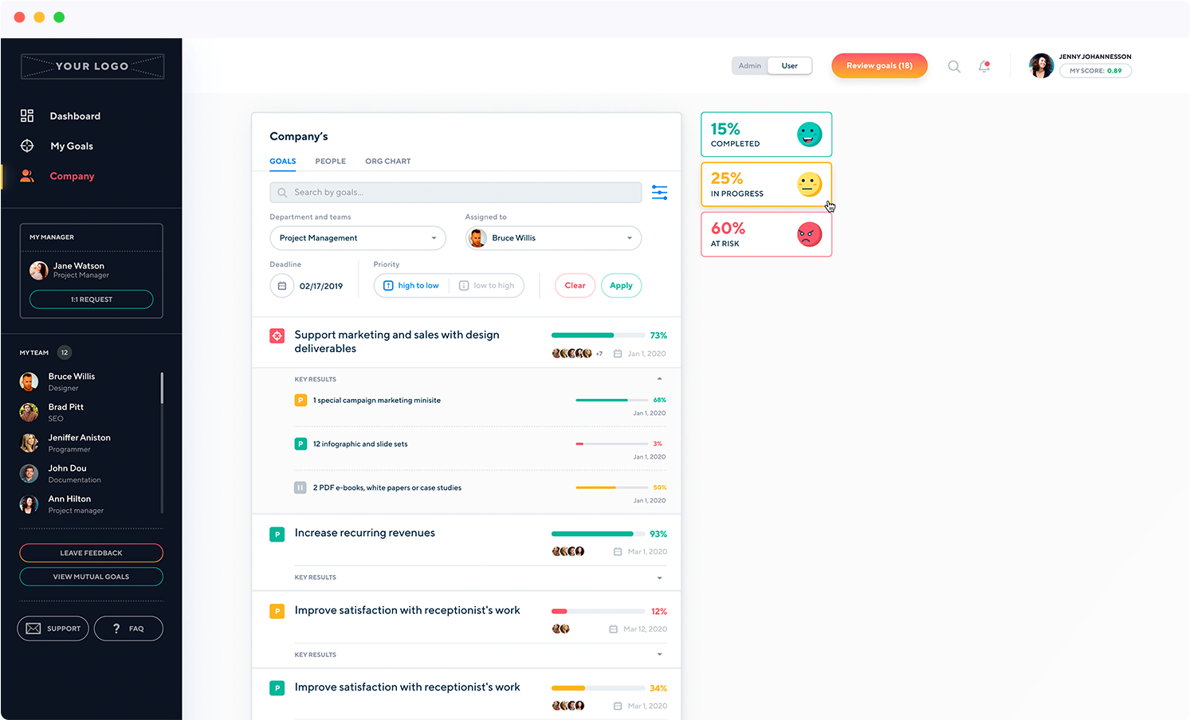Click Bruce Willis avatar in My Team list
Screen dimensions: 1190x720
tap(29, 382)
